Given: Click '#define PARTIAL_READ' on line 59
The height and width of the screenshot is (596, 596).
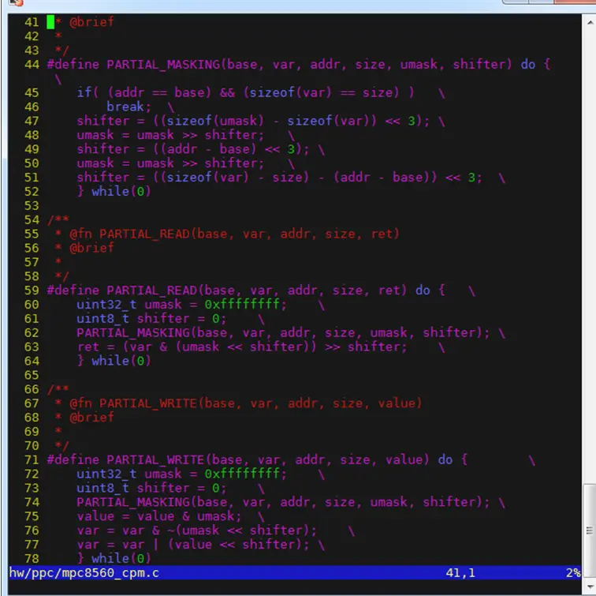Looking at the screenshot, I should point(122,291).
